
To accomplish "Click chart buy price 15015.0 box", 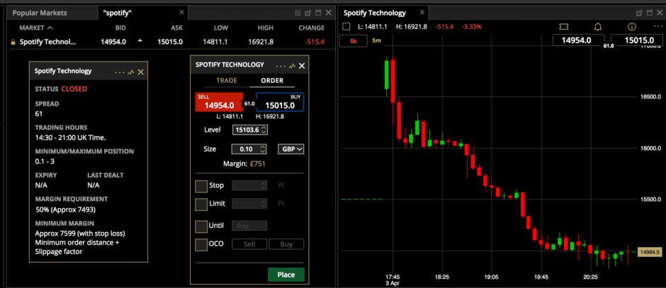I will 637,41.
